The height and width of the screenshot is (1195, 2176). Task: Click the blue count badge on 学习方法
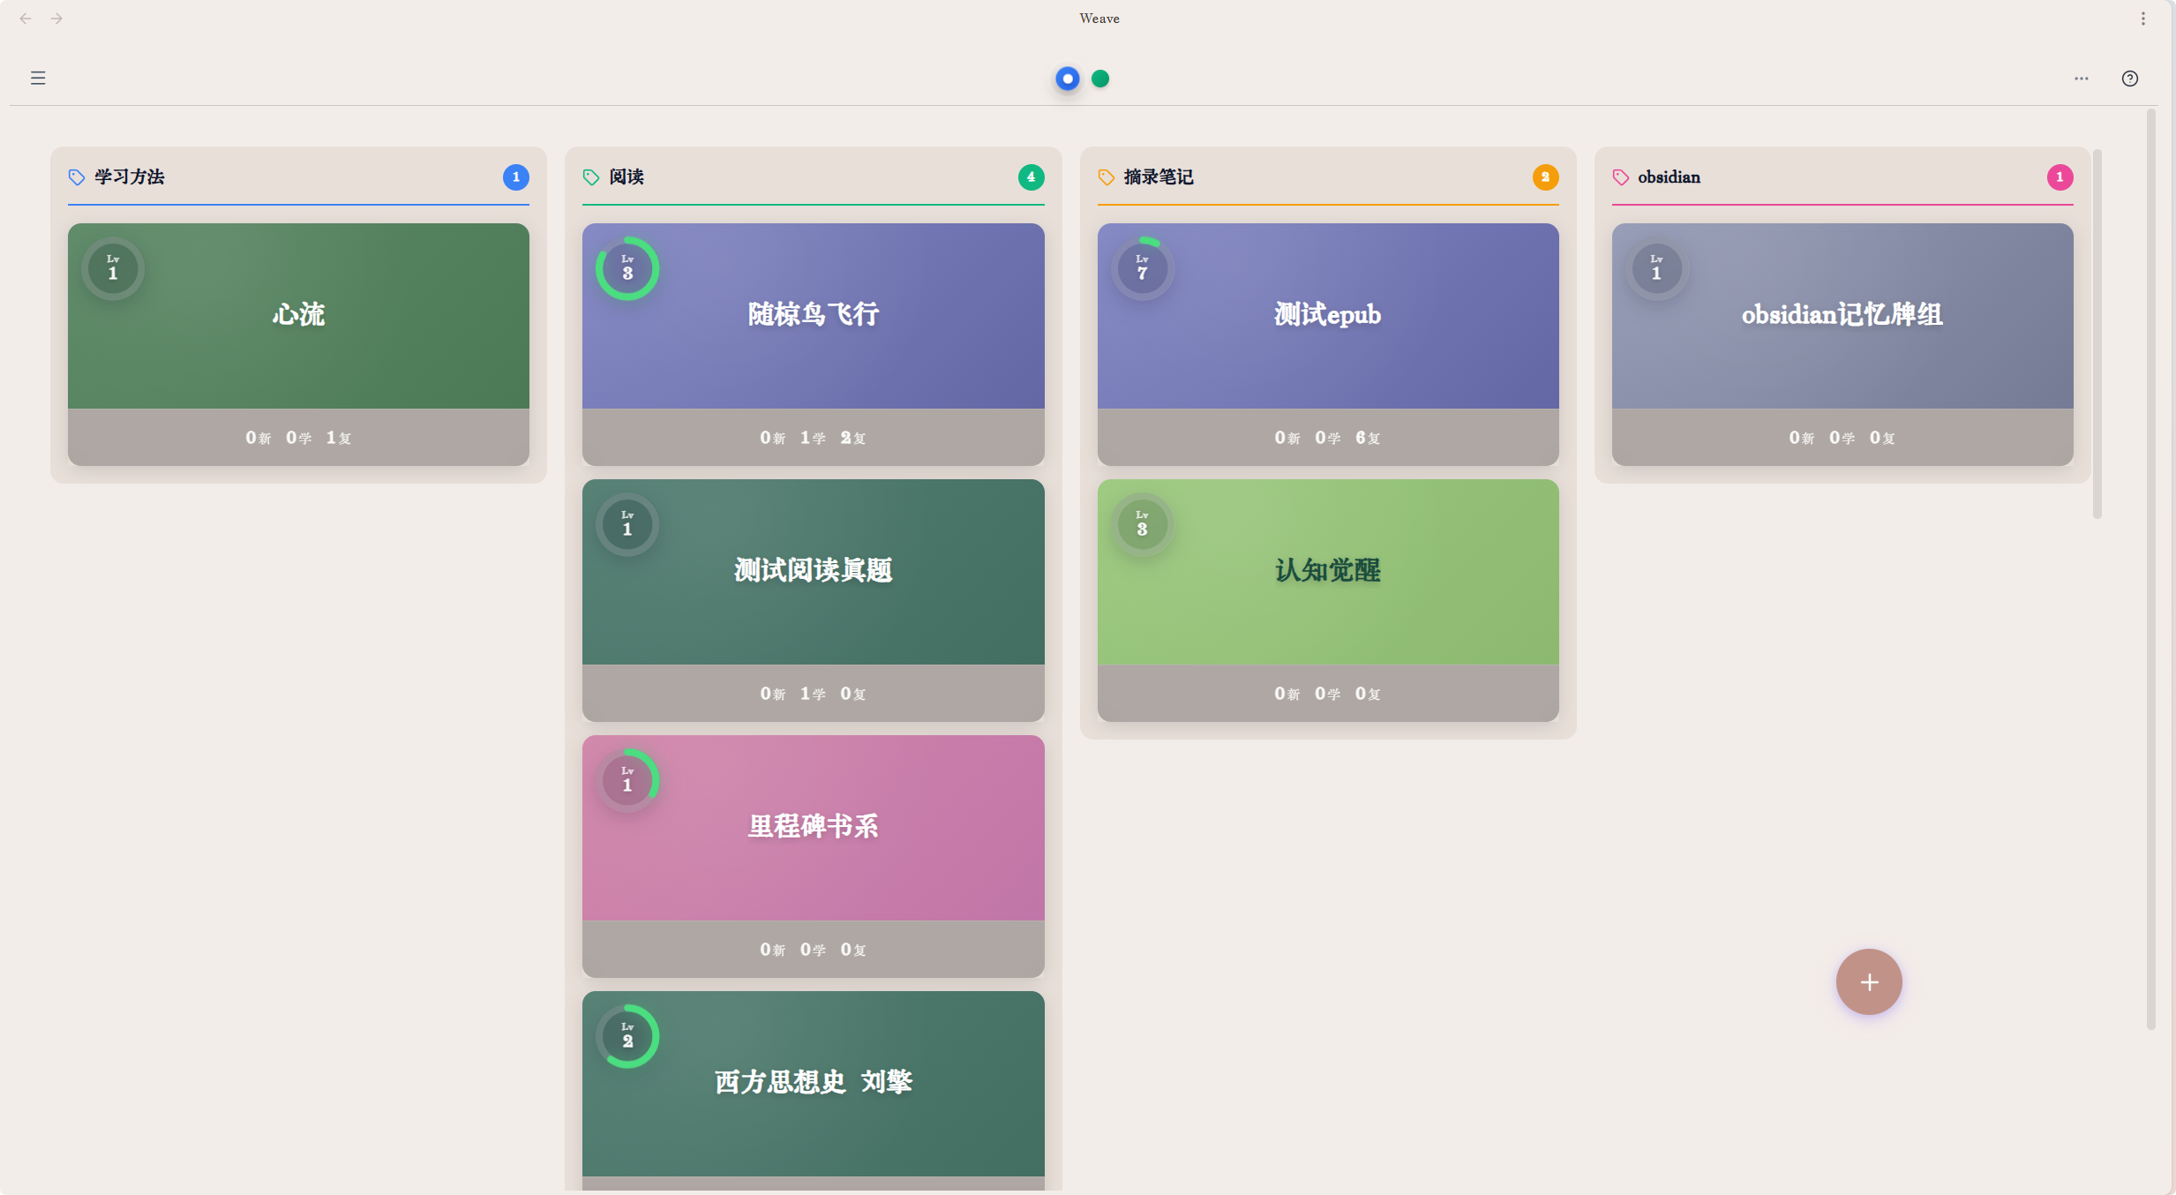click(x=516, y=177)
